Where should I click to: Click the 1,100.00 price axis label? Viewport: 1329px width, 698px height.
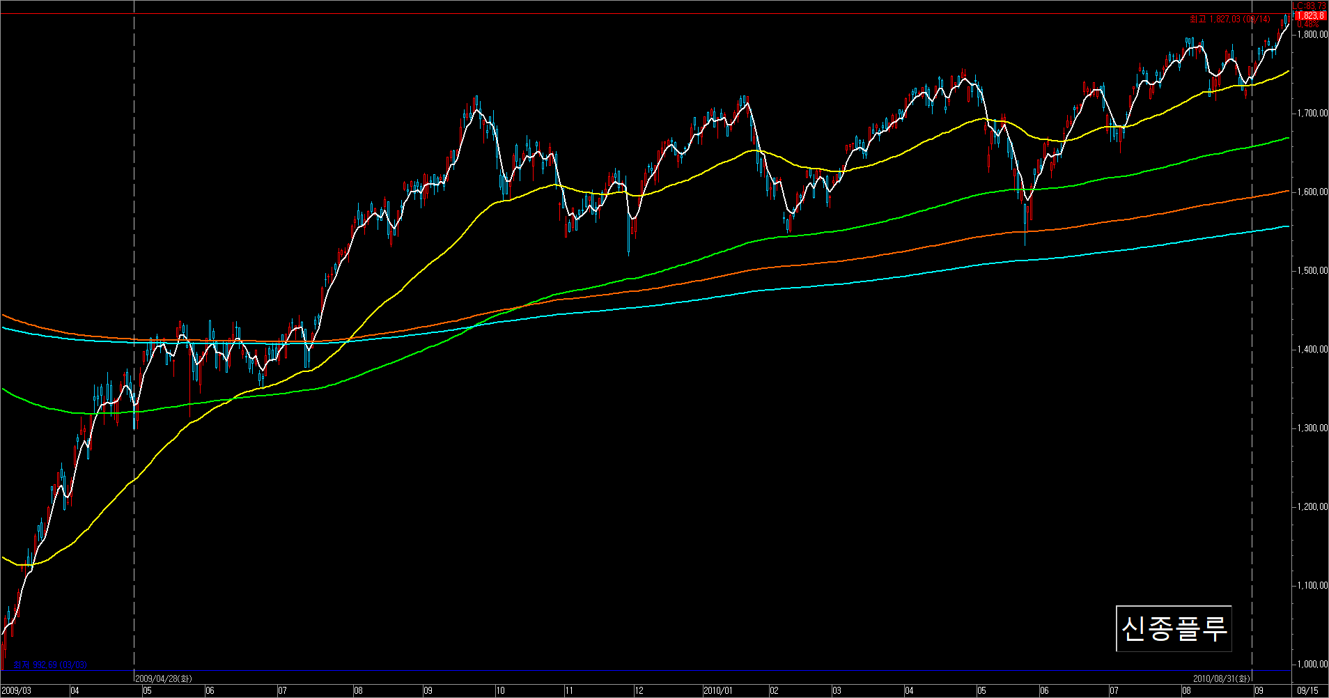[1312, 585]
